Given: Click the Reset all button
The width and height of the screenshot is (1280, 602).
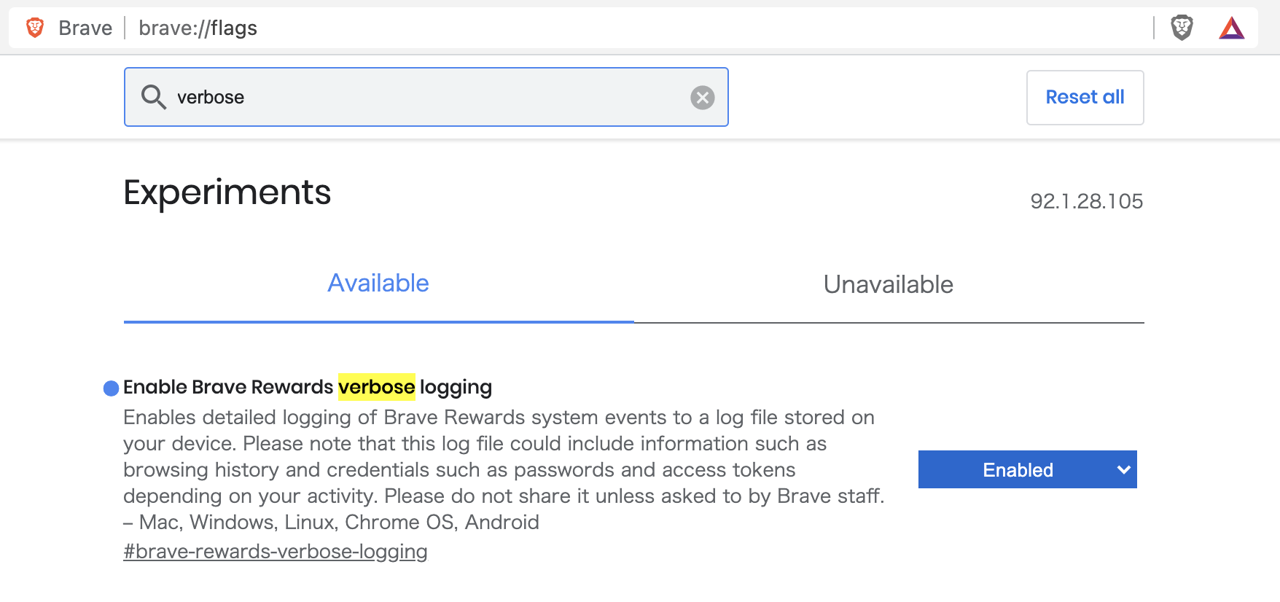Looking at the screenshot, I should tap(1085, 98).
